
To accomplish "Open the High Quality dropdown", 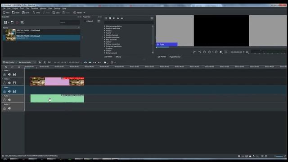I will coord(10,62).
